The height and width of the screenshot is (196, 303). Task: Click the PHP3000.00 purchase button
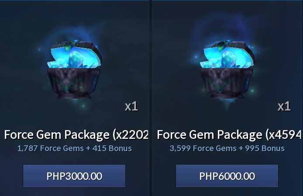pos(74,176)
